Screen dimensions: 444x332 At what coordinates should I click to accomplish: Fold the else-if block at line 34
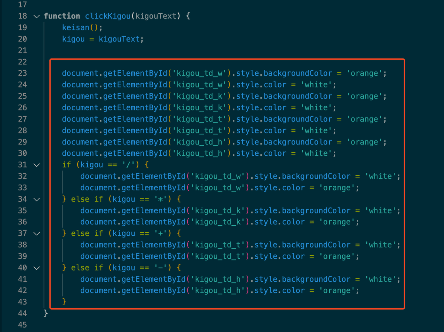[x=36, y=199]
